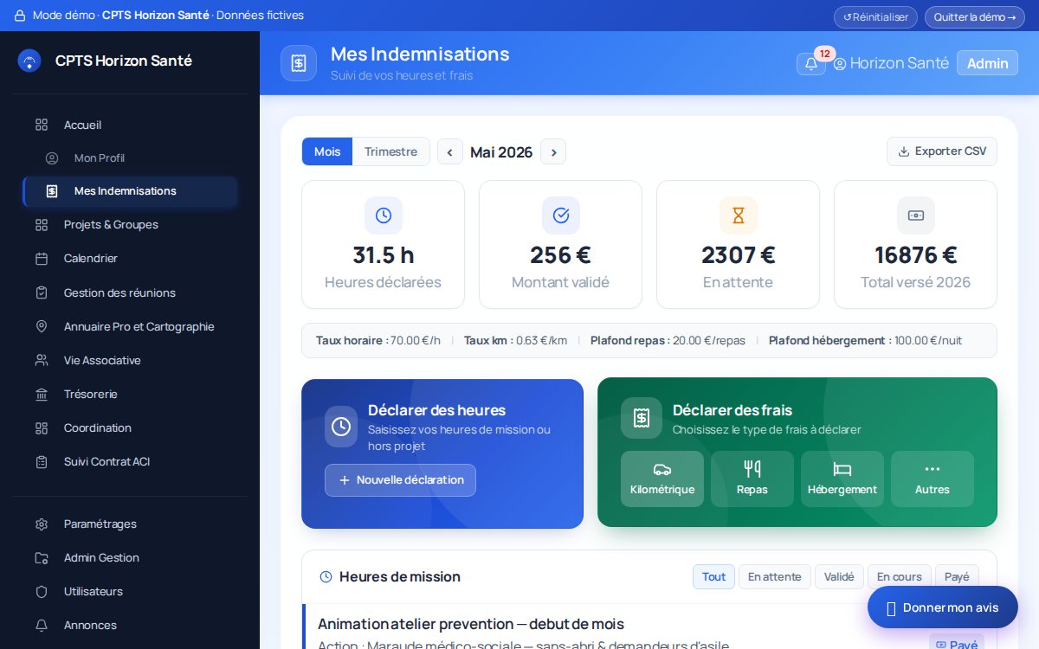Switch to the Trimestre period view
Screen dimensions: 1039x649
click(x=390, y=151)
